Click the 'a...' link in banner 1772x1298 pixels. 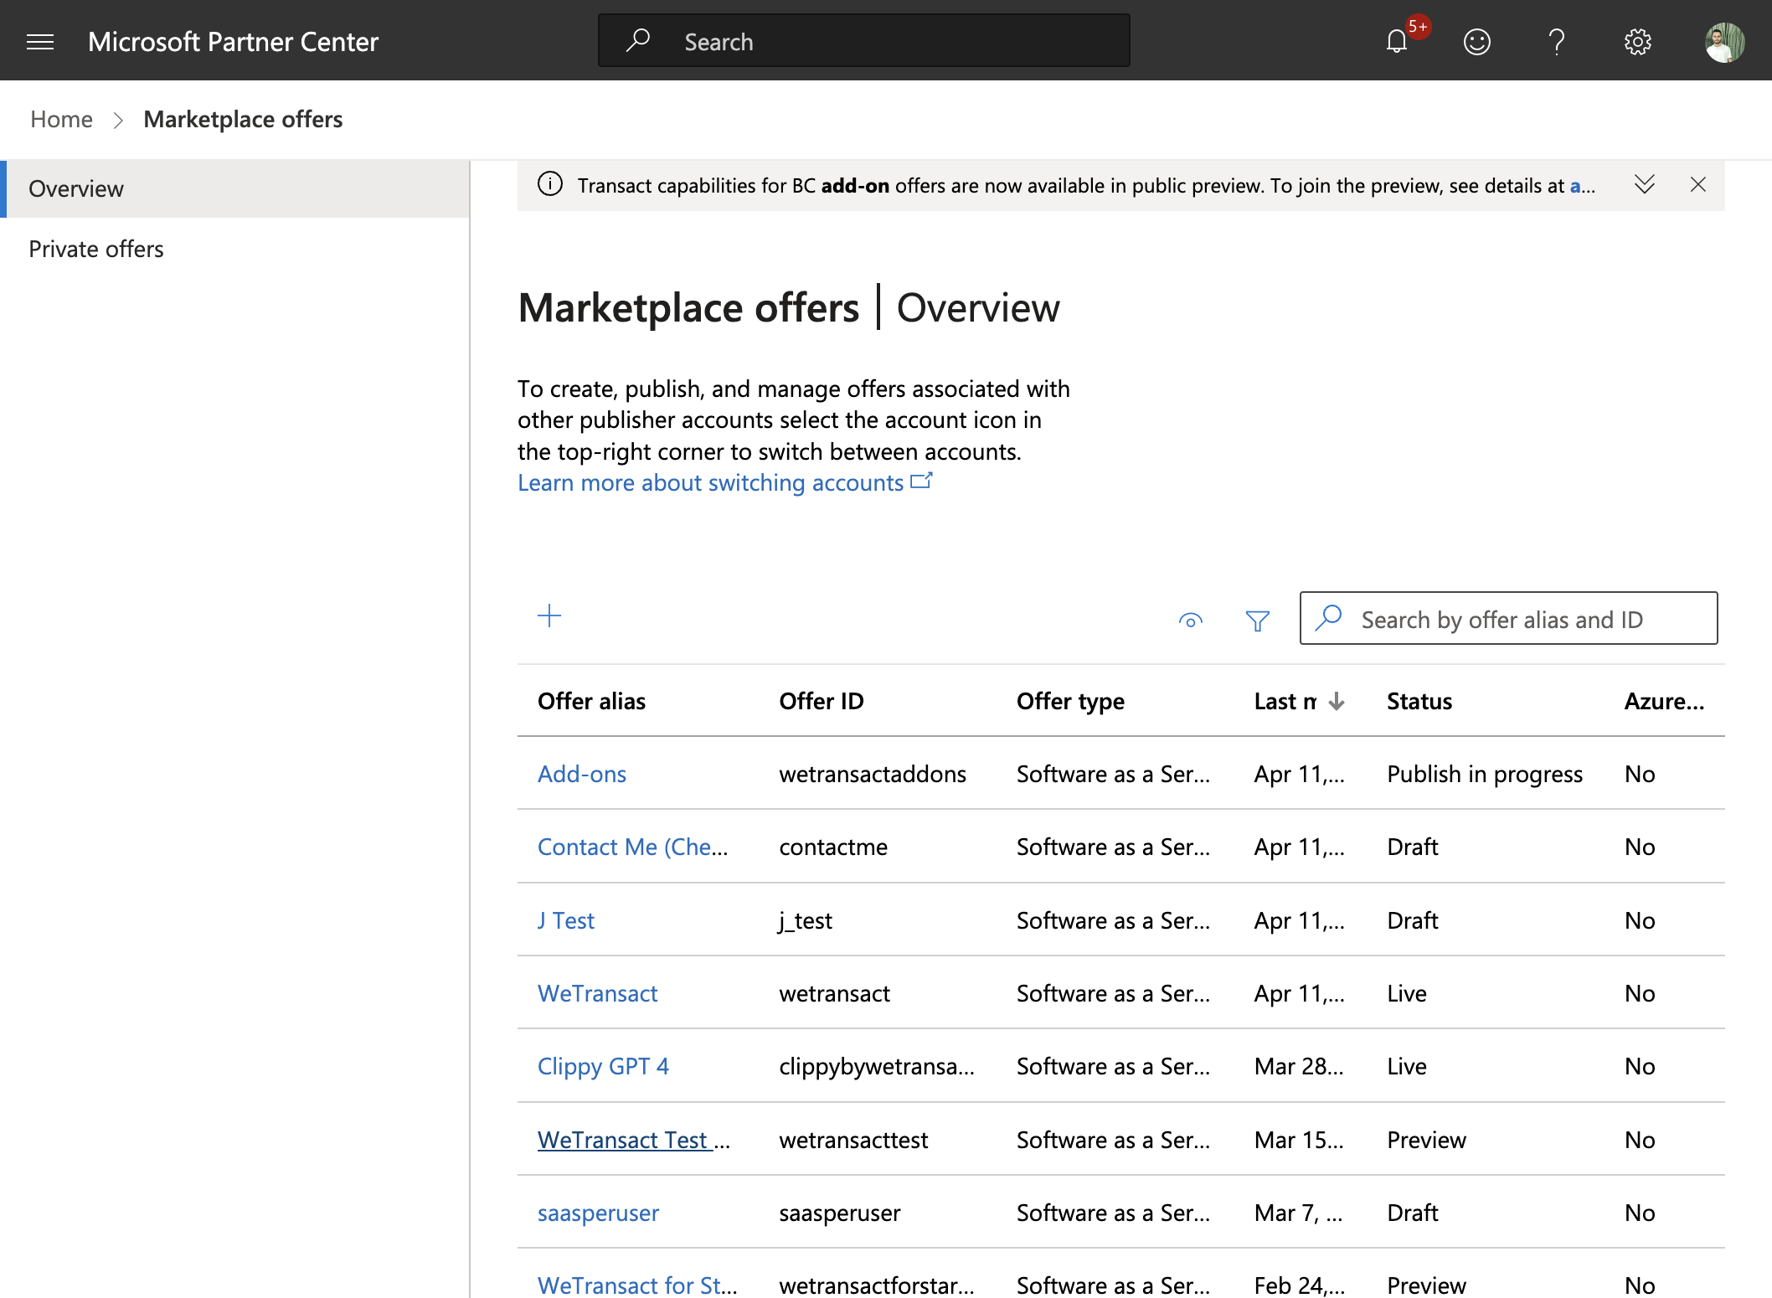point(1582,185)
